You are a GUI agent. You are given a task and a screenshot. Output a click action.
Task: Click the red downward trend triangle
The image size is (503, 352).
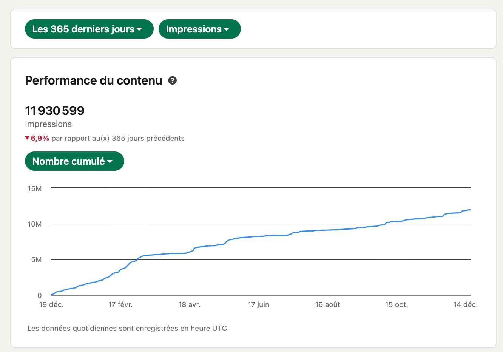point(27,138)
